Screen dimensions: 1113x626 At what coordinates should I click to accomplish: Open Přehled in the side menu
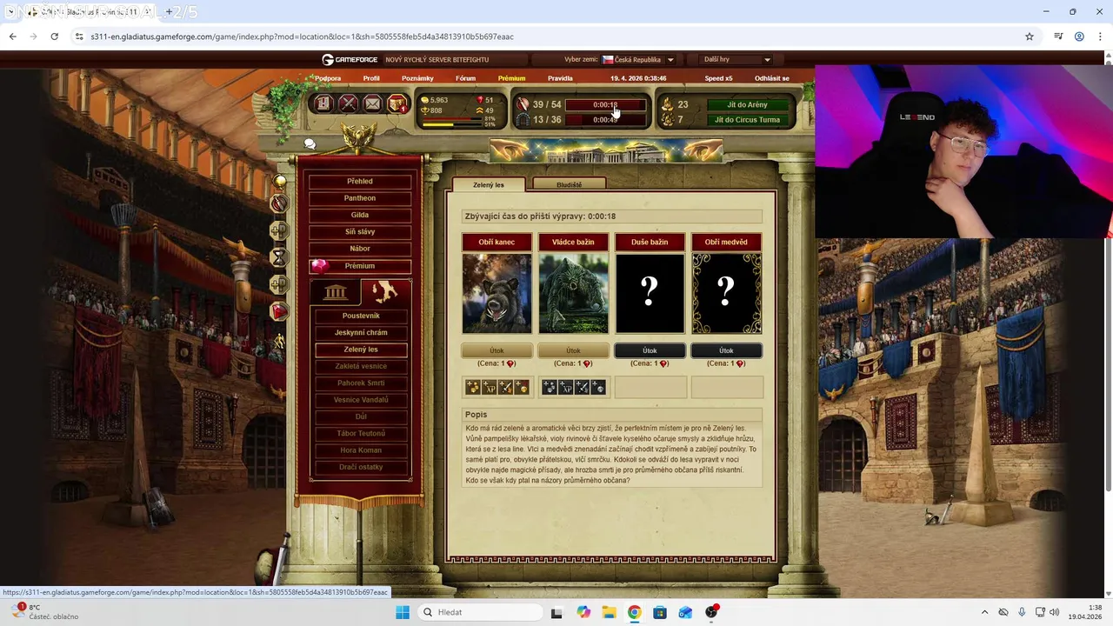(360, 182)
